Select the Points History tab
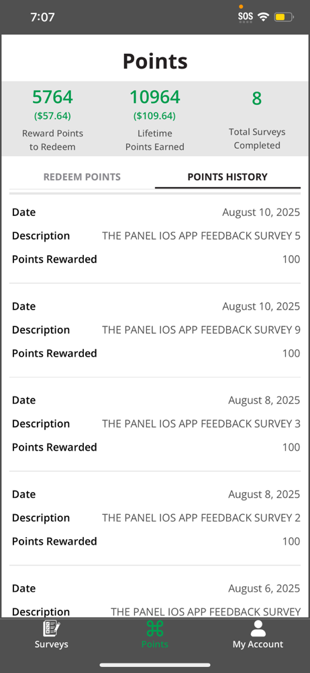 [x=227, y=177]
